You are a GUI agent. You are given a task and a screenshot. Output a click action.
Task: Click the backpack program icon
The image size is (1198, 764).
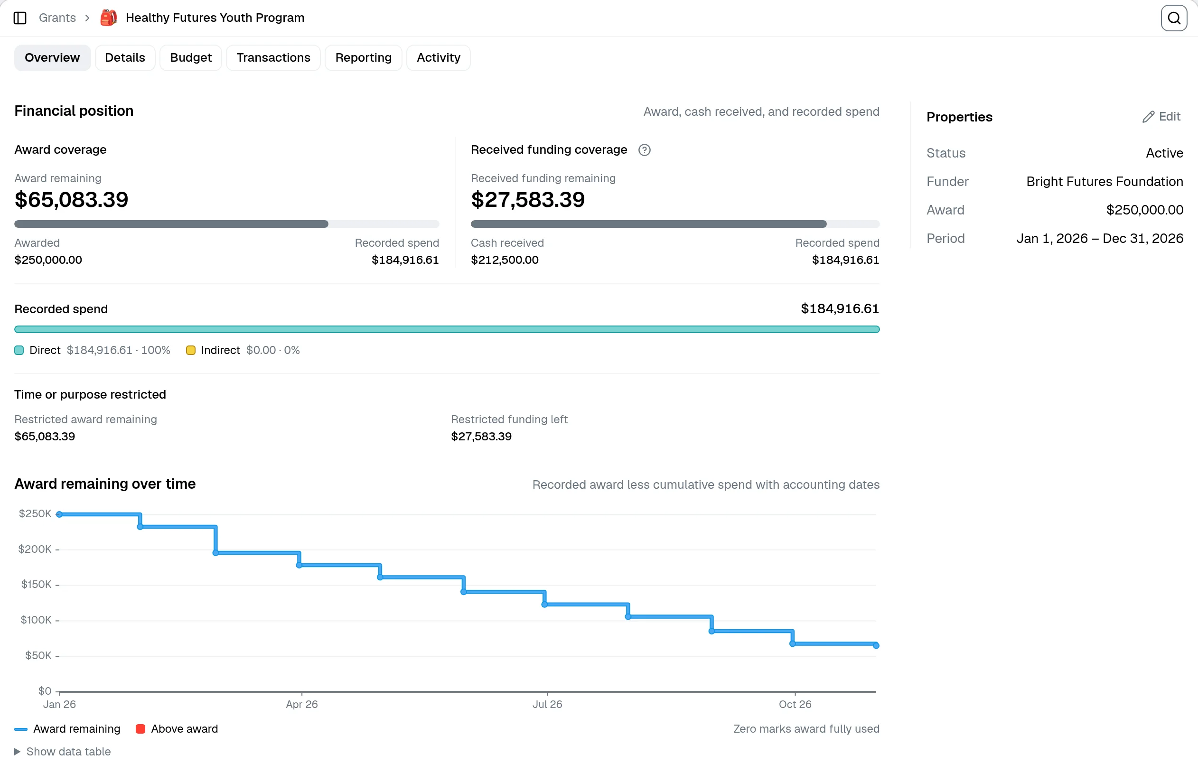(x=109, y=18)
